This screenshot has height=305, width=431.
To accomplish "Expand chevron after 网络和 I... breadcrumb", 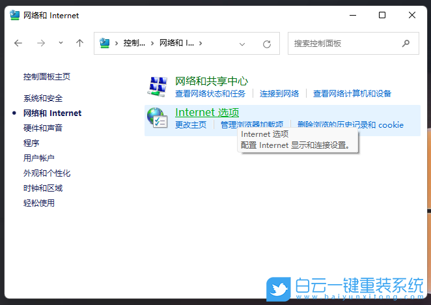I will tap(201, 43).
